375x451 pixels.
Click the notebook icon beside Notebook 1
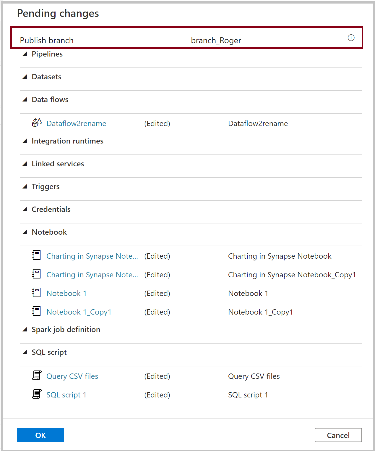[x=36, y=293]
